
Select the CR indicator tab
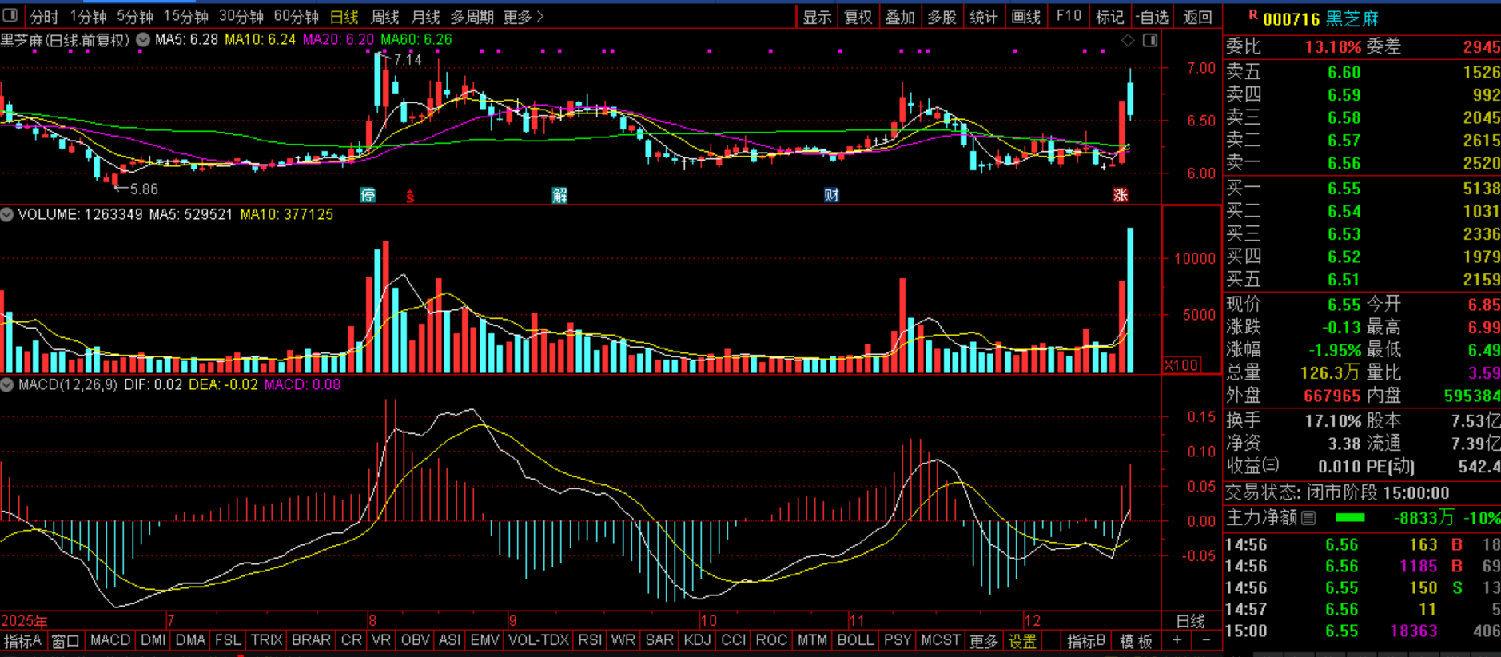351,640
